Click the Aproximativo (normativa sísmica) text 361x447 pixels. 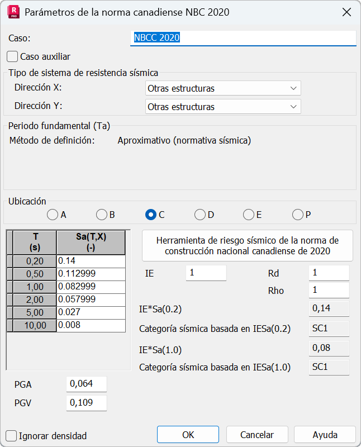coord(184,141)
